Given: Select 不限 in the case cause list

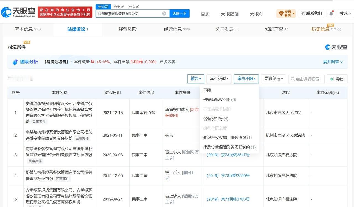Looking at the screenshot, I should point(207,90).
